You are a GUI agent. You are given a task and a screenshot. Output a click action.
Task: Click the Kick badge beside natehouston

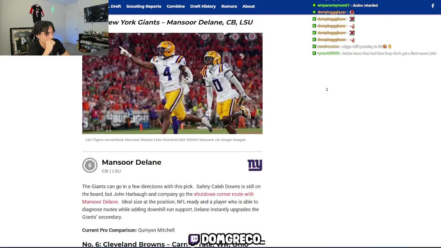(314, 46)
